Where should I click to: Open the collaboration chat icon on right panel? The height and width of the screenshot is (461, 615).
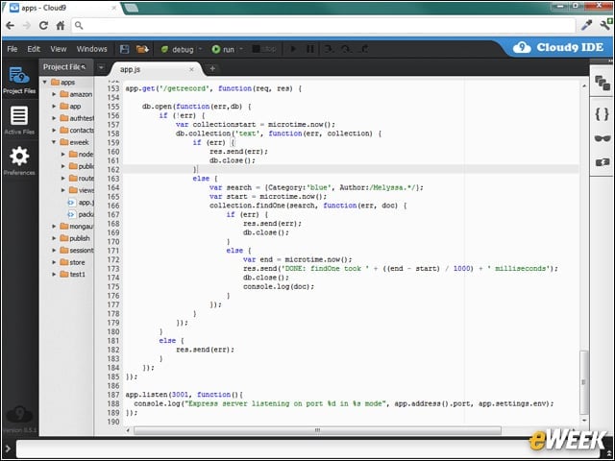click(603, 84)
